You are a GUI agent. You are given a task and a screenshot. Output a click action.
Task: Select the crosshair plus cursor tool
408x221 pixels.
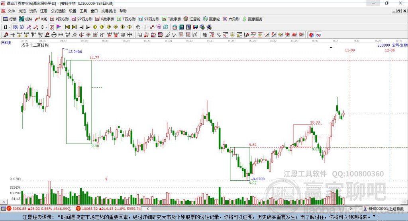pos(145,27)
